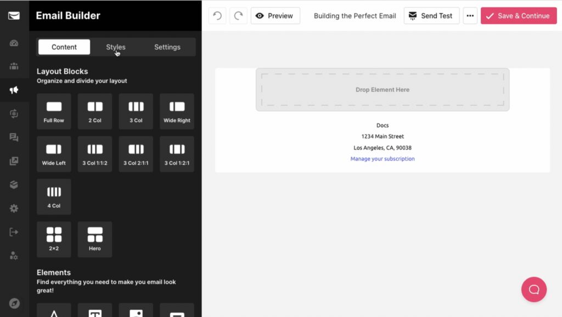Select the Hero layout block
This screenshot has height=317, width=562.
(95, 239)
